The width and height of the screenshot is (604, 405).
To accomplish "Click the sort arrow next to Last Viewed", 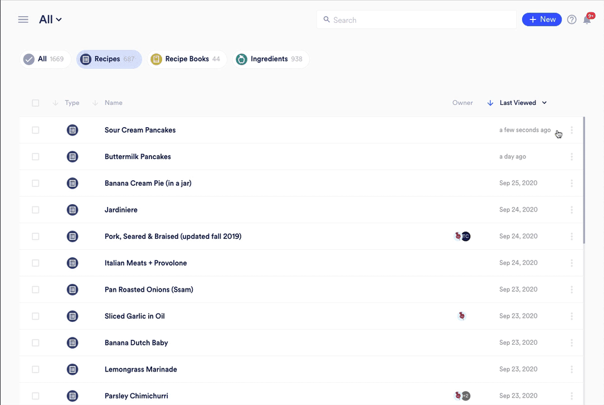I will coord(490,103).
